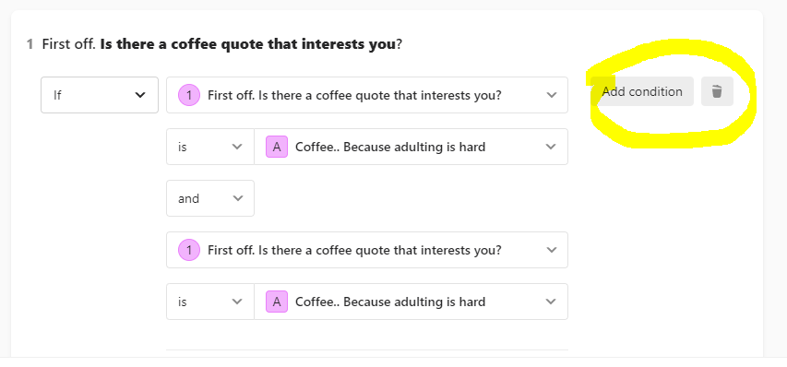
Task: Open the second condition's answer choice dropdown
Action: pyautogui.click(x=411, y=302)
